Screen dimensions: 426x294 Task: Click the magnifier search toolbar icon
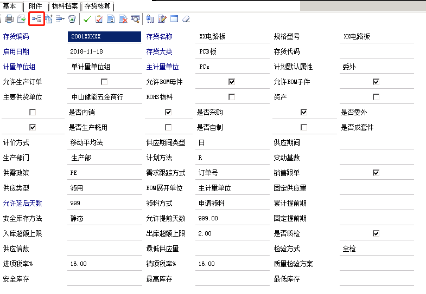[x=135, y=19]
